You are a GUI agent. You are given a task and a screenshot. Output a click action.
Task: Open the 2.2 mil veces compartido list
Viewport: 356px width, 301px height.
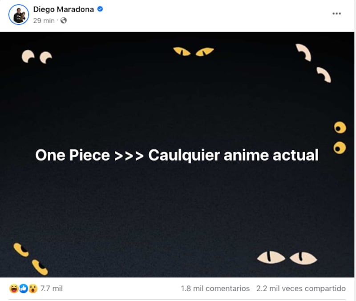[301, 289]
